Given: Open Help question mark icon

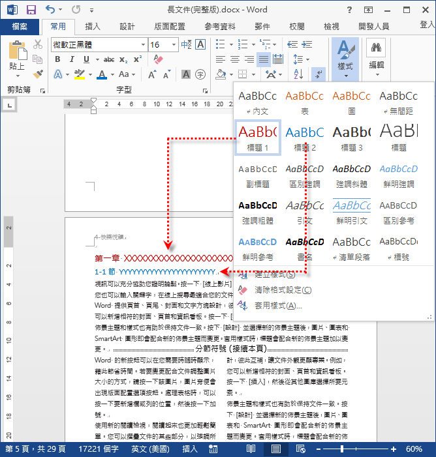Looking at the screenshot, I should tap(349, 10).
